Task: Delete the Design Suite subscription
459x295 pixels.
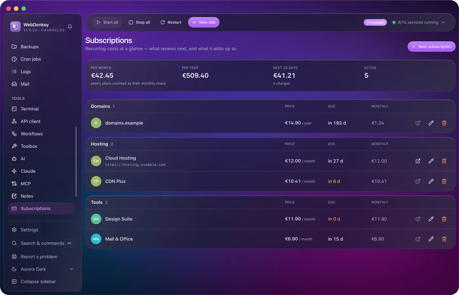Action: [444, 219]
